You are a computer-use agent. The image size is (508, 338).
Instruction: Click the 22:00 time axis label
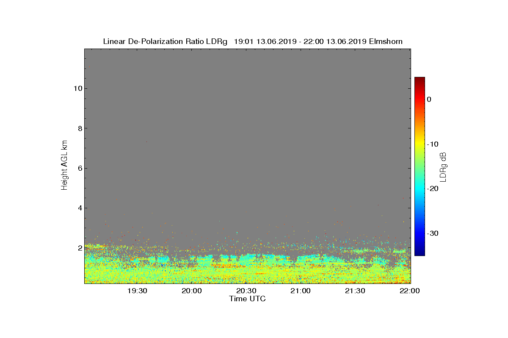click(x=409, y=291)
